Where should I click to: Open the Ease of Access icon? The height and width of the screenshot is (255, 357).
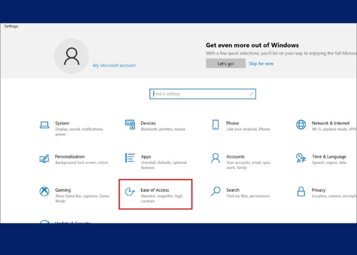click(x=130, y=192)
